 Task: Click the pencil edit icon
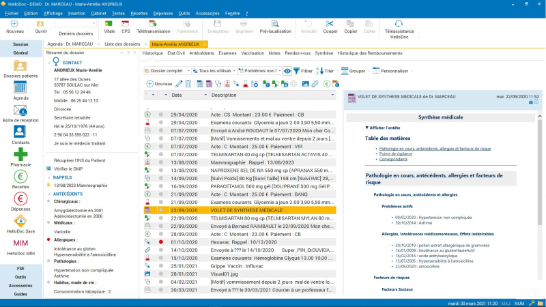click(179, 84)
